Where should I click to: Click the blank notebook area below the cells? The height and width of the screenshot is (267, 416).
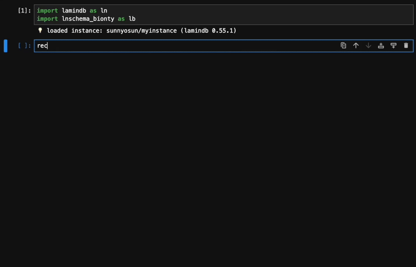[x=208, y=147]
